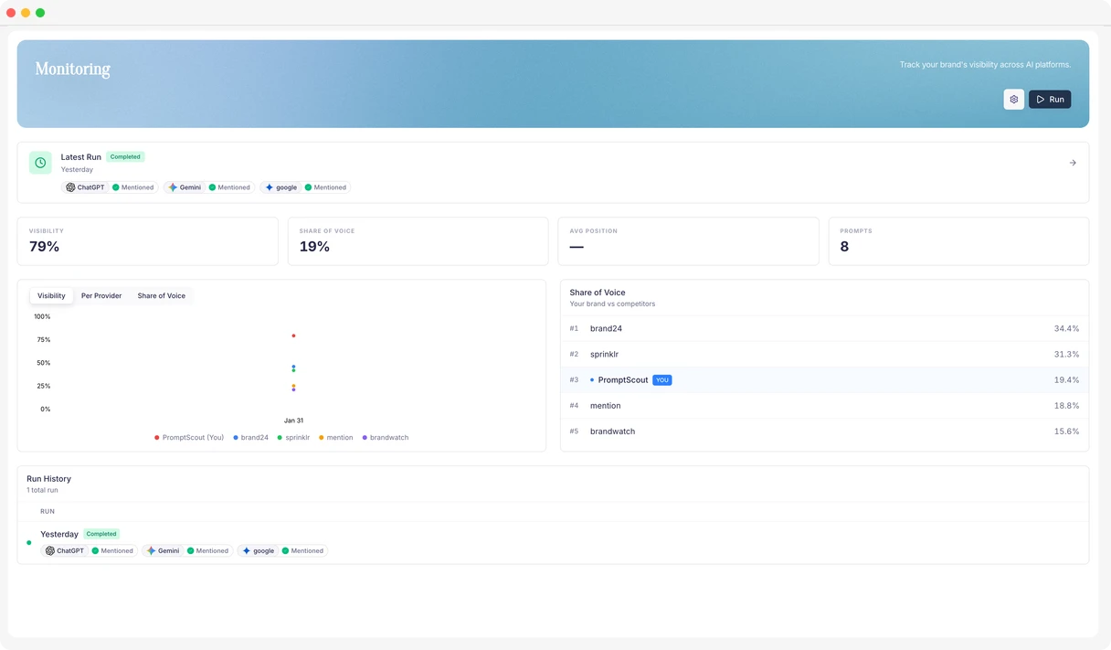The width and height of the screenshot is (1111, 650).
Task: Open monitoring settings via the gear icon
Action: tap(1013, 99)
